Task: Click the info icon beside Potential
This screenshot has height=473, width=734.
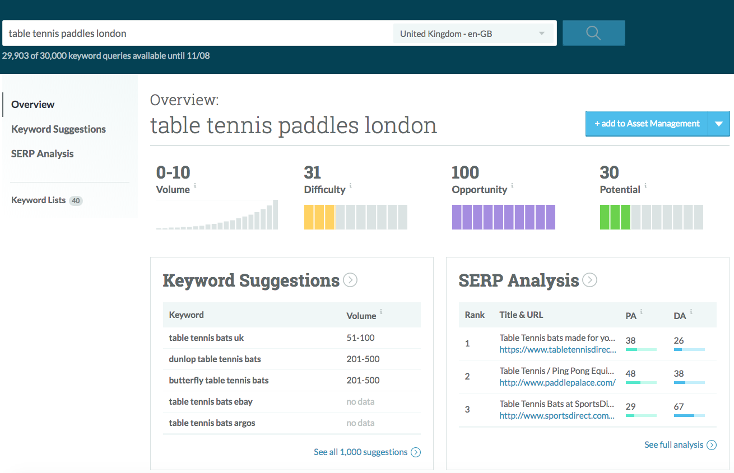Action: click(645, 185)
